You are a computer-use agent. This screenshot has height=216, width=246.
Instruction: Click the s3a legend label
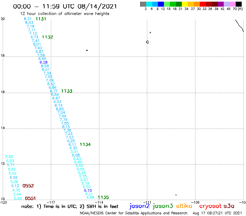[229, 206]
